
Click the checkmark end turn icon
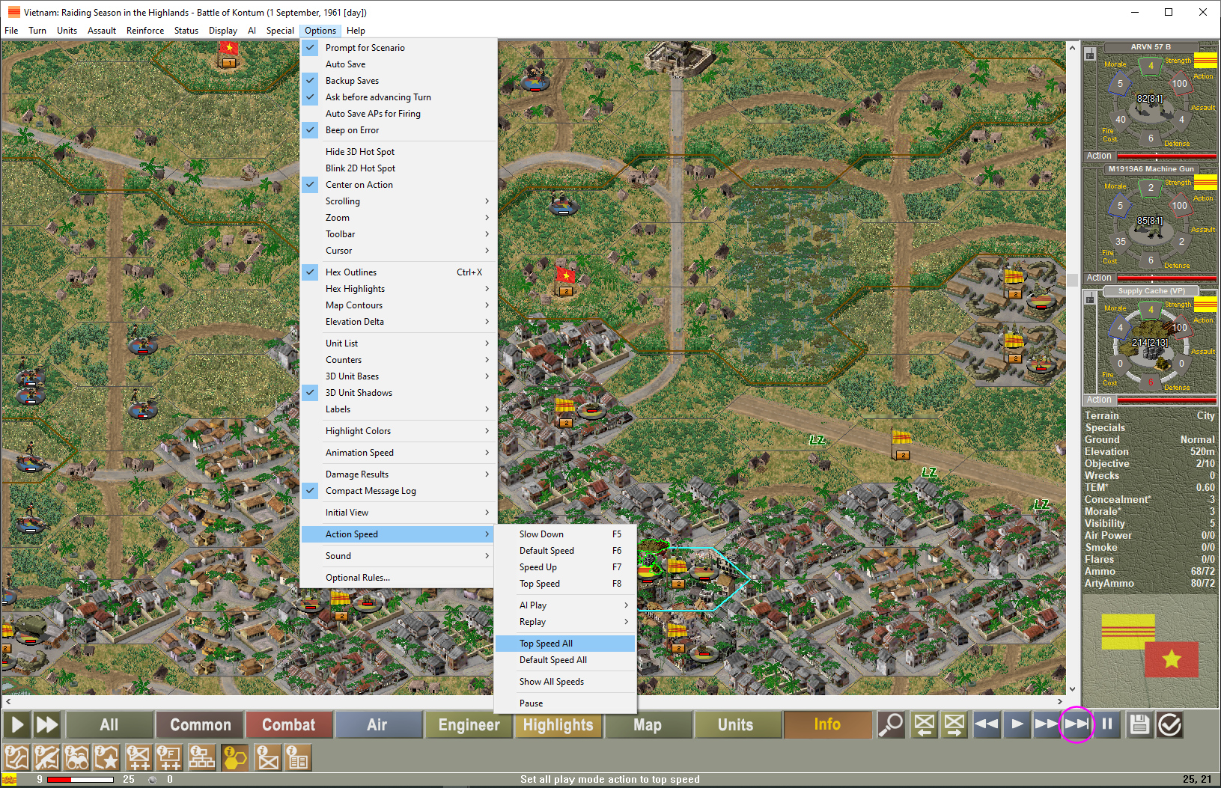(x=1169, y=724)
